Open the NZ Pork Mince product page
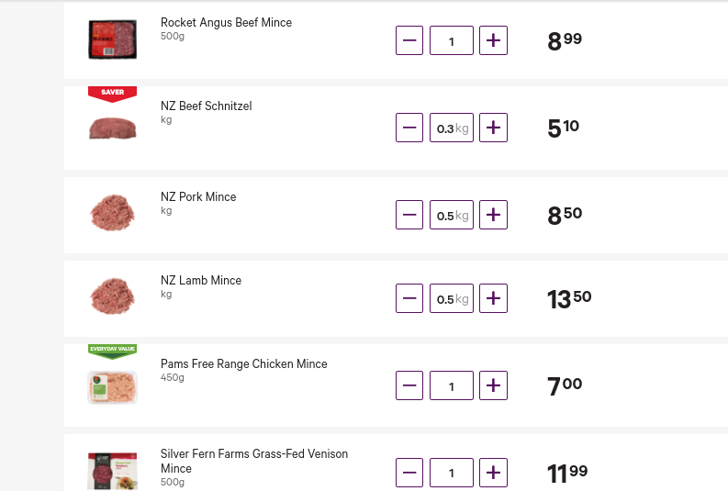 pos(198,196)
